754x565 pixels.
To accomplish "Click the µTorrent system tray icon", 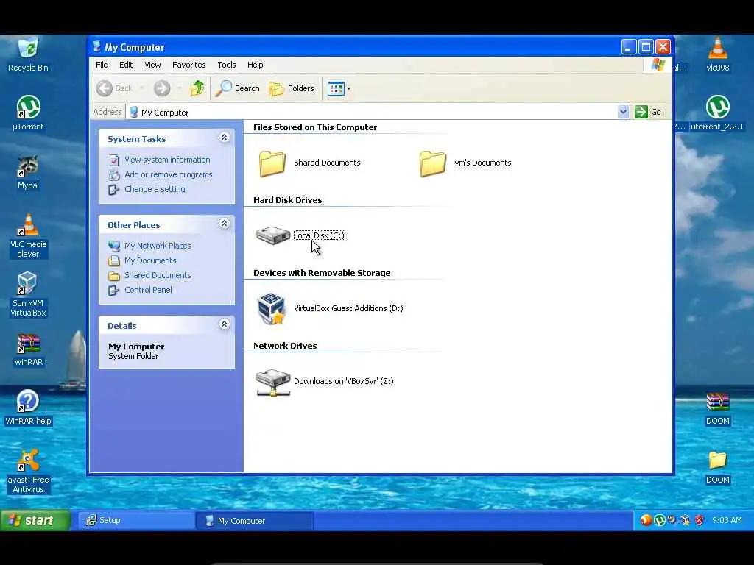I will 659,520.
